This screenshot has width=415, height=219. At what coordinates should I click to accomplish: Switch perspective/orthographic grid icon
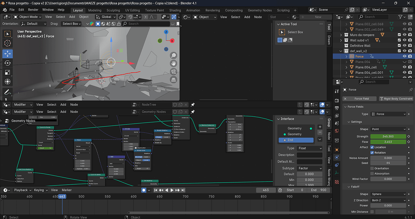click(x=173, y=80)
